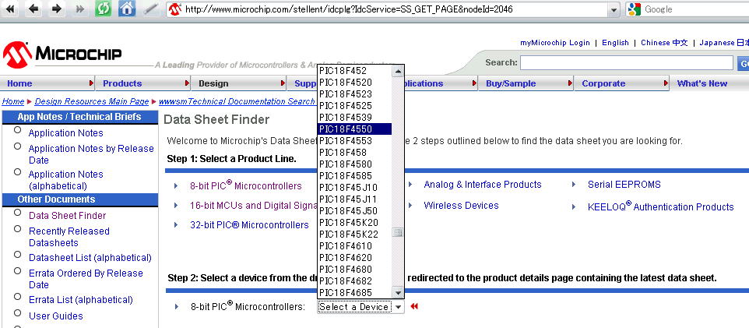Select PIC18F45K22 entry
This screenshot has height=328, width=749.
354,235
